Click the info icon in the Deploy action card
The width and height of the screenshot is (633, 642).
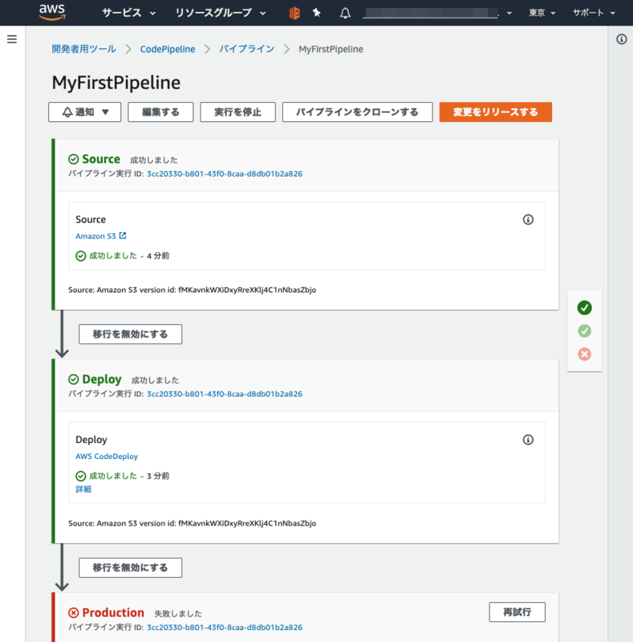(528, 440)
